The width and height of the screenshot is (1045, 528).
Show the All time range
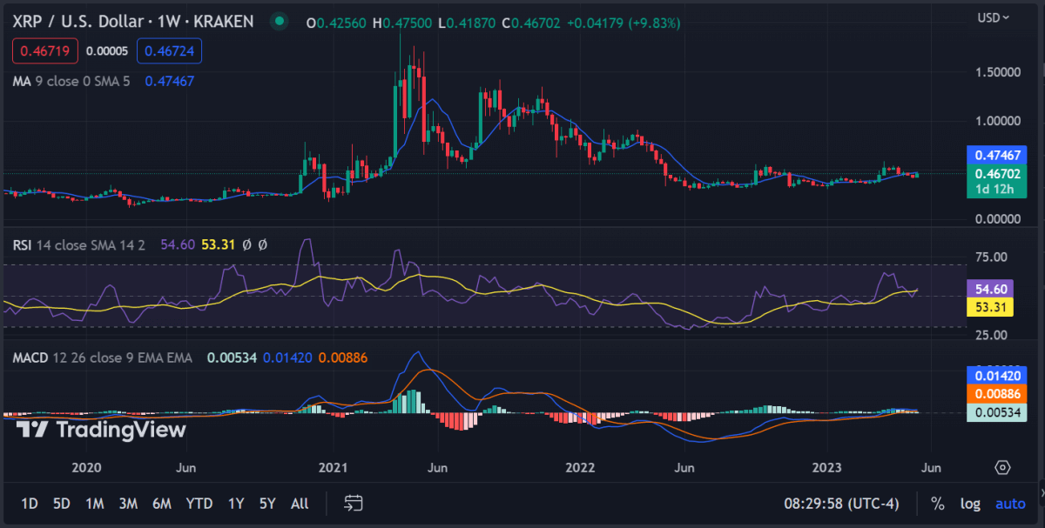(x=299, y=503)
